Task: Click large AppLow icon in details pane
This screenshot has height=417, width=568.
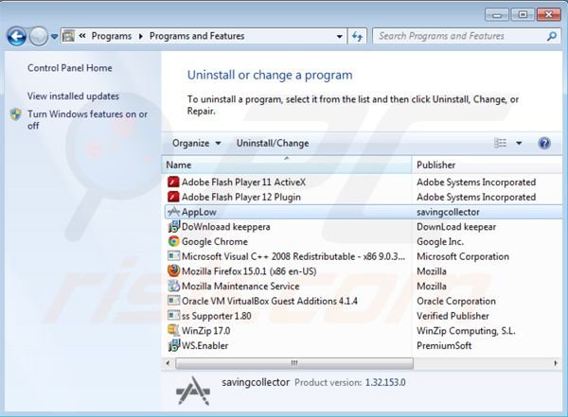Action: point(193,391)
